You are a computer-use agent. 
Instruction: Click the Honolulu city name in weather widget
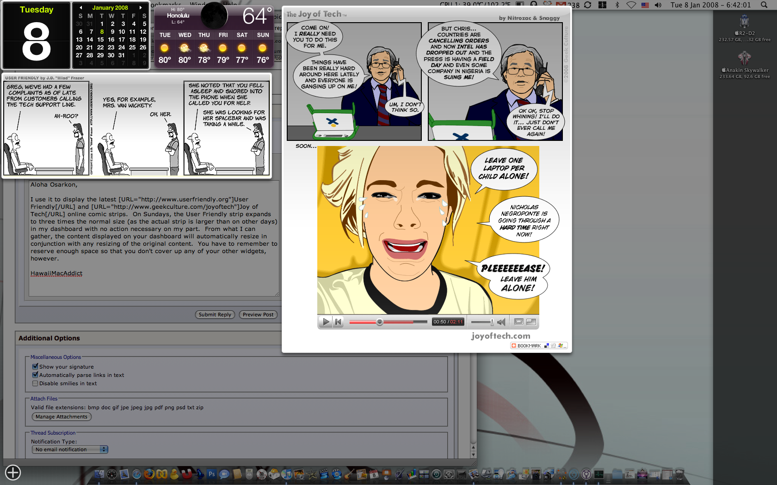(178, 16)
